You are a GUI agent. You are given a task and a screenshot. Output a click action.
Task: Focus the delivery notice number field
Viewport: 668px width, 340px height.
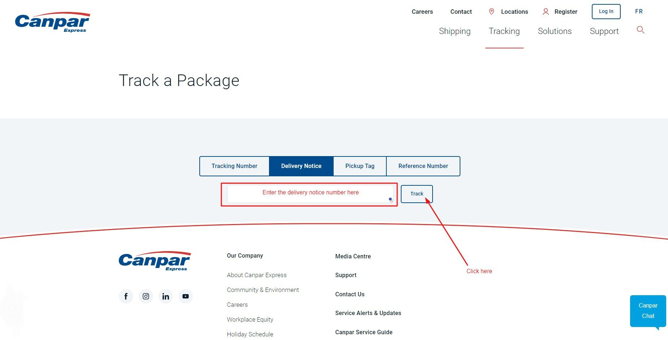tap(310, 194)
